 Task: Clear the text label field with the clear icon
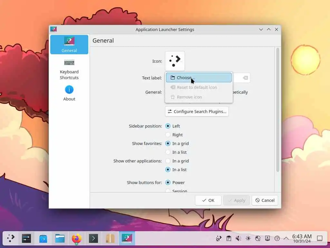point(245,78)
